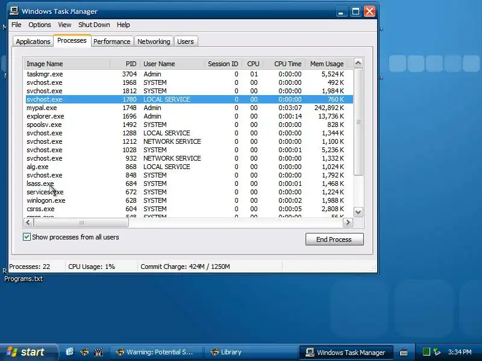Click the vertical scrollbar up arrow

pos(358,63)
